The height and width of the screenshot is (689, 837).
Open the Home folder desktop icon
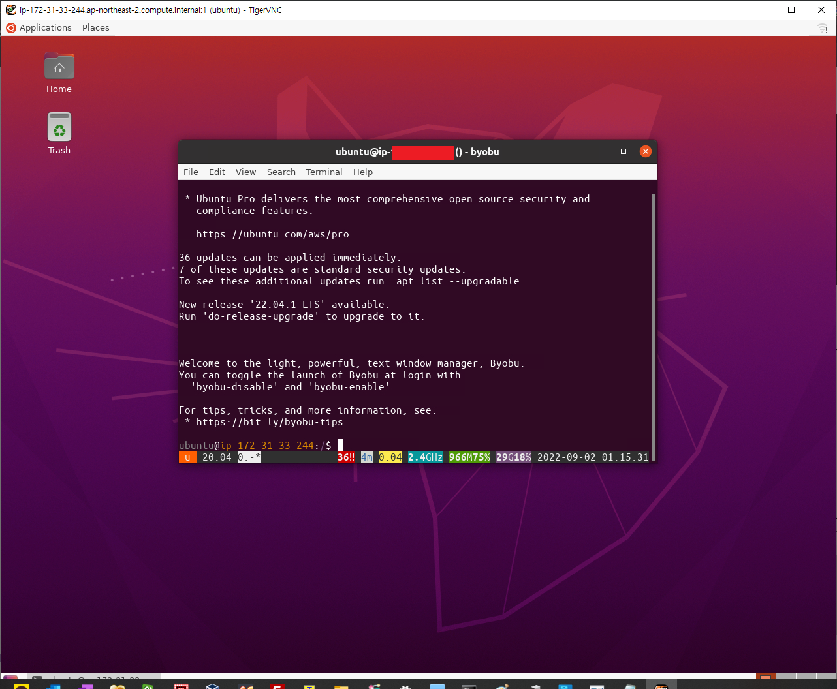point(59,72)
